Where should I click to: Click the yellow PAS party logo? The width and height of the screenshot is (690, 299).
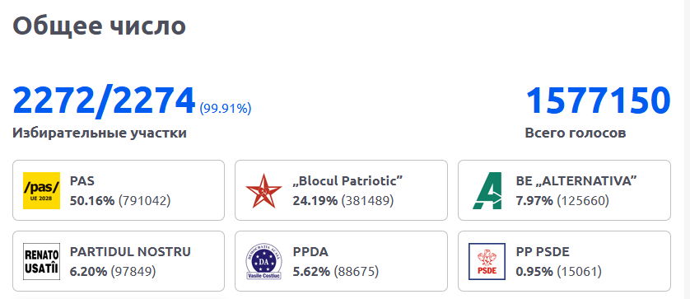[x=41, y=190]
